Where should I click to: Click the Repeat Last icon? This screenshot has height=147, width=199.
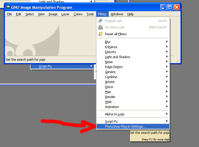click(101, 21)
